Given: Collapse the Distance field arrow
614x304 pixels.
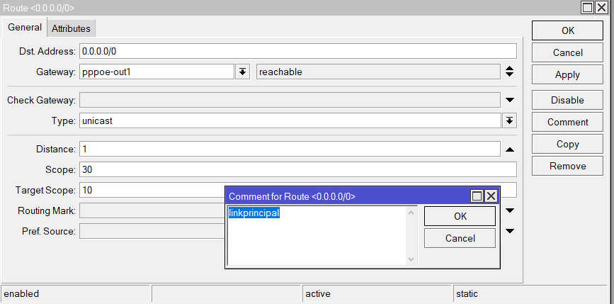Looking at the screenshot, I should pos(509,150).
